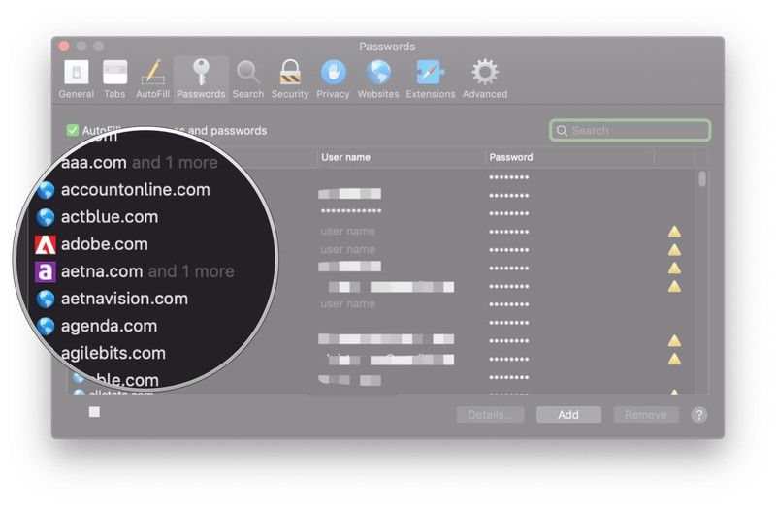This screenshot has width=776, height=506.
Task: Open the Extensions preferences pane
Action: click(x=430, y=79)
